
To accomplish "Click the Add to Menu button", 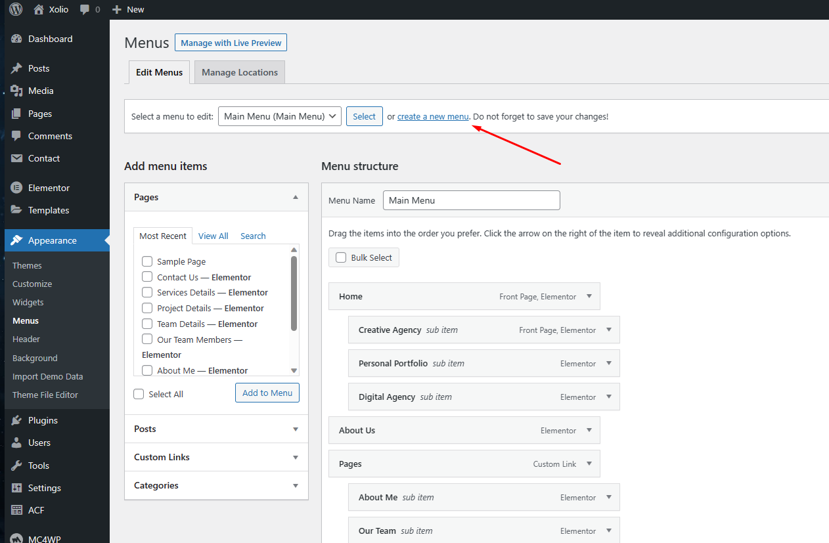I will coord(267,393).
